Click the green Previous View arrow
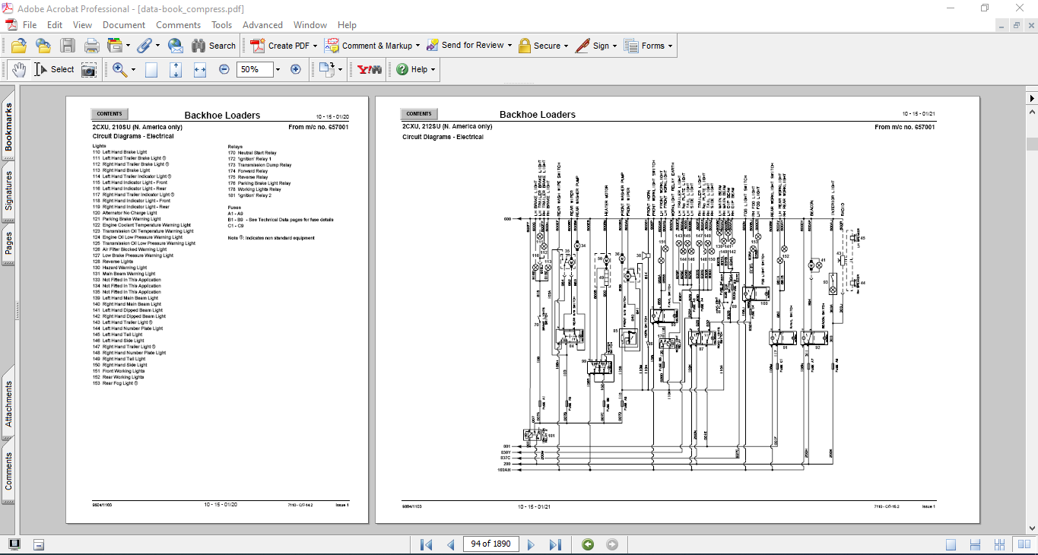The height and width of the screenshot is (555, 1038). 588,544
